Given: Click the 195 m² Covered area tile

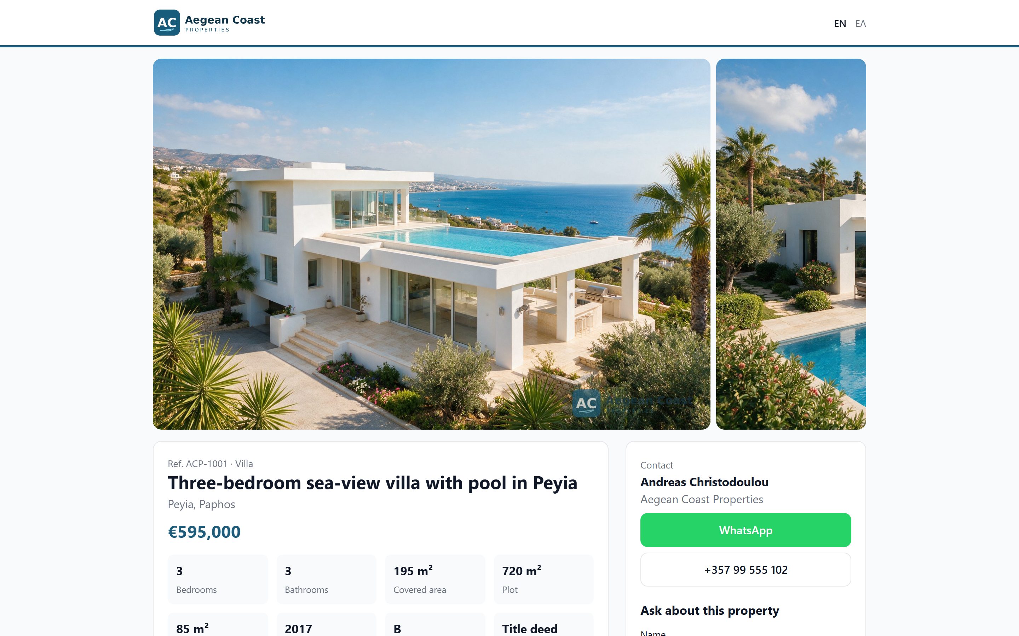Looking at the screenshot, I should point(435,579).
